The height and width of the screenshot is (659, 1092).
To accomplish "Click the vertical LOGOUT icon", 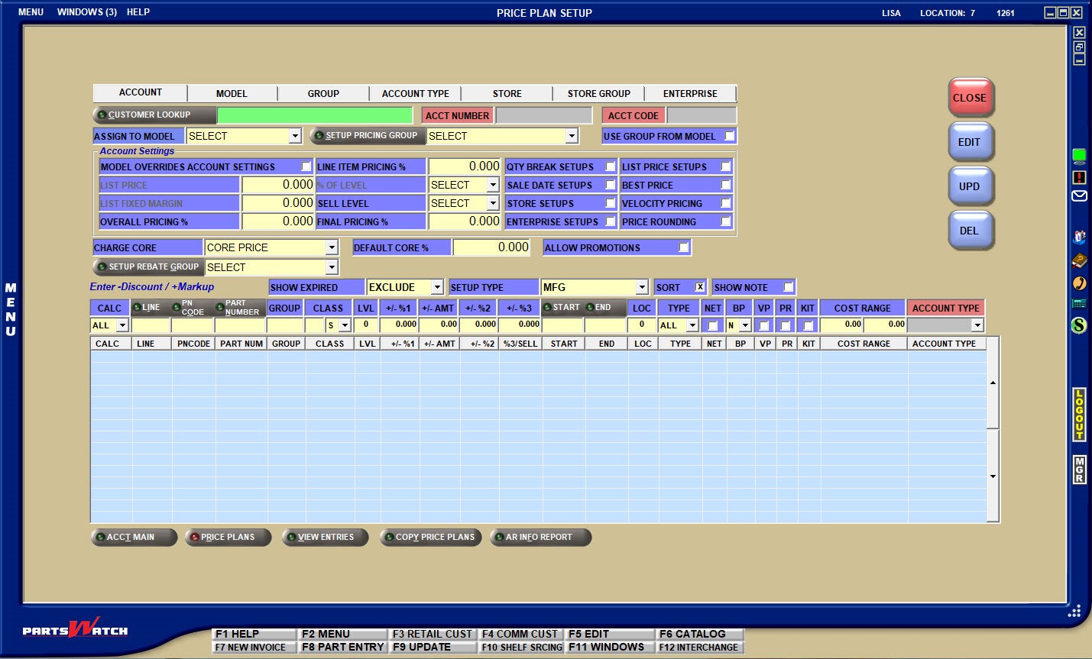I will [x=1079, y=415].
